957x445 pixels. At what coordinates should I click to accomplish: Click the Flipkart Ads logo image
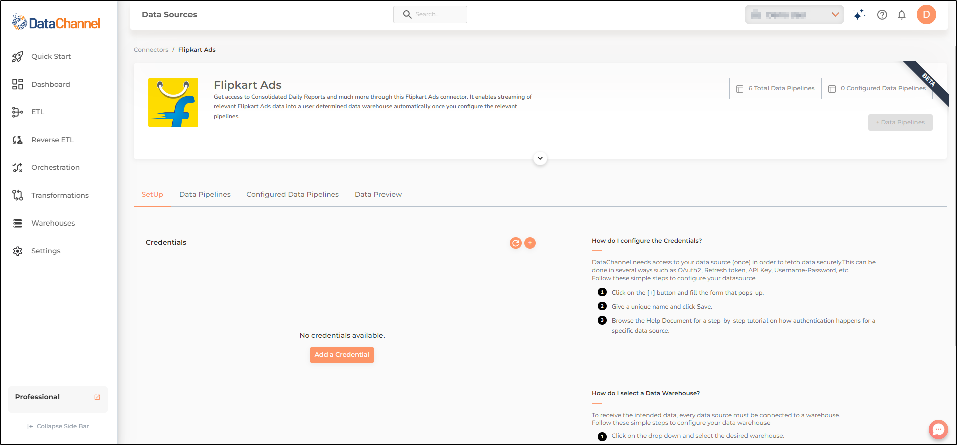173,102
